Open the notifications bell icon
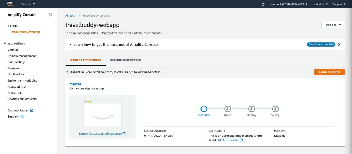 coord(263,4)
